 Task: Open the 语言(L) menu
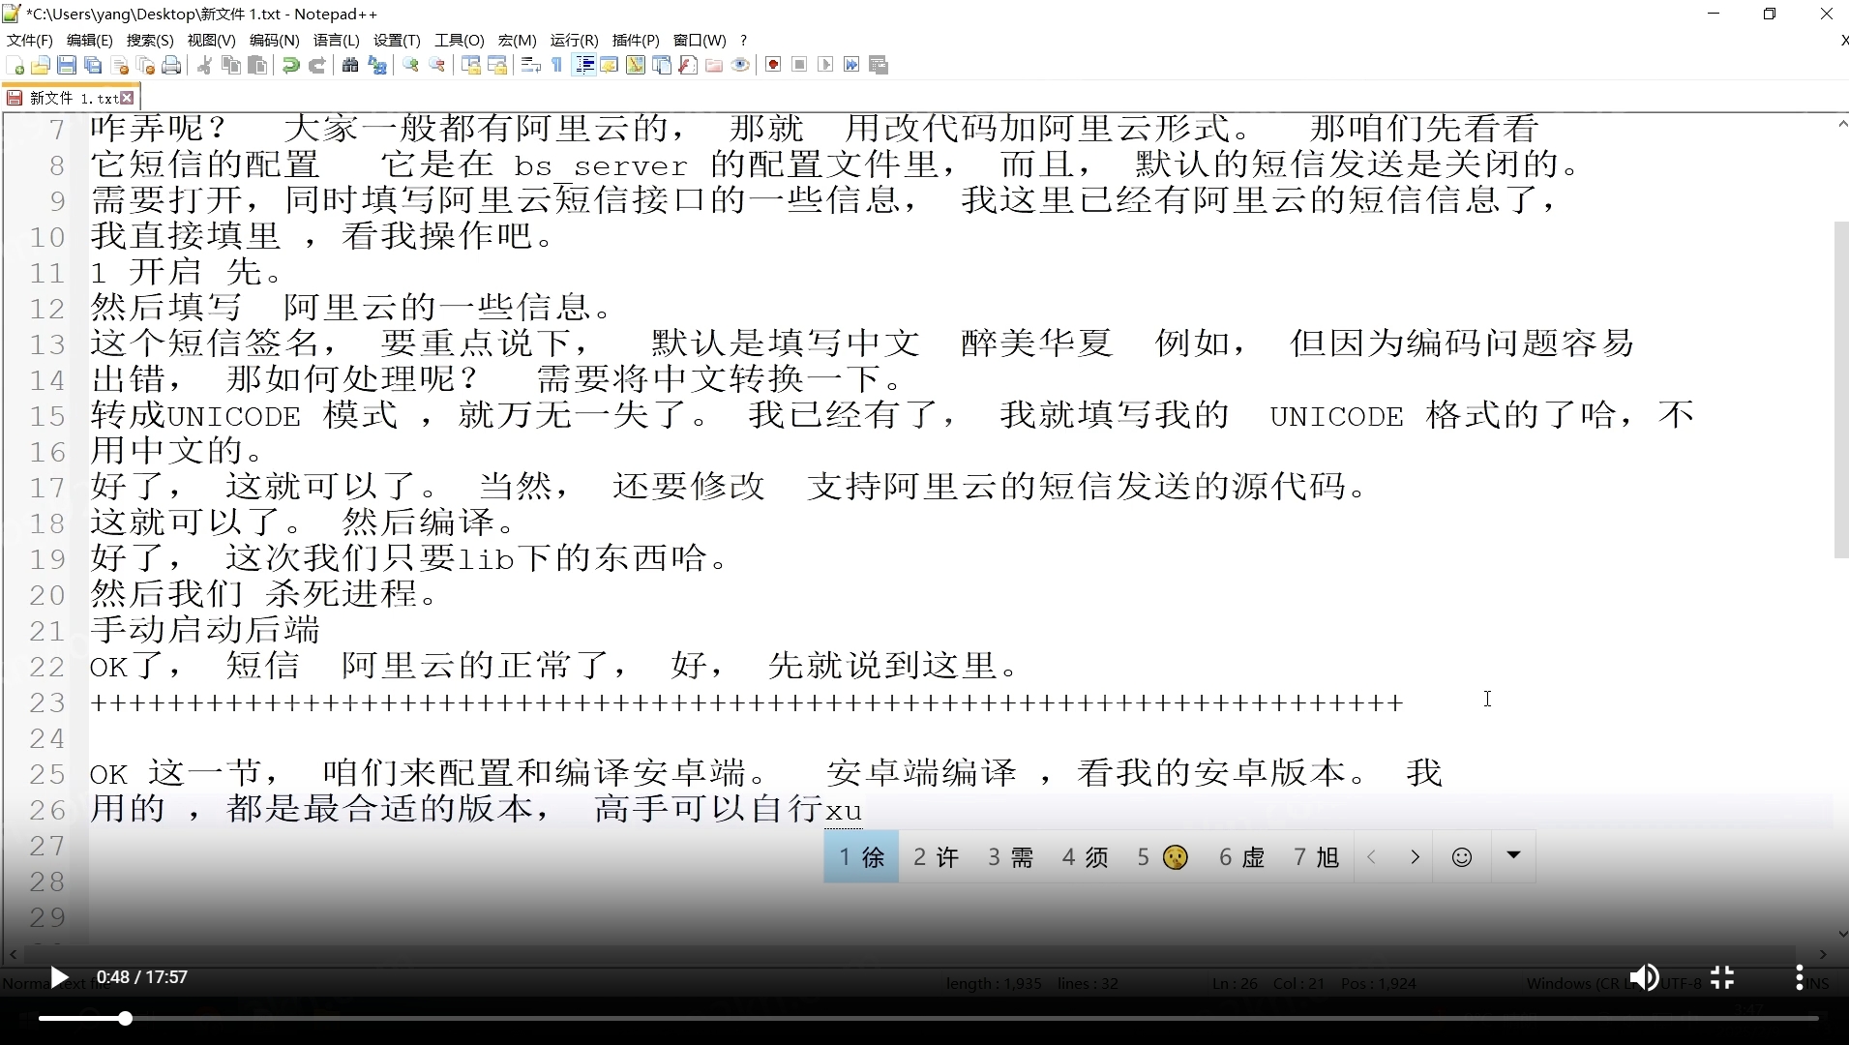(x=336, y=40)
